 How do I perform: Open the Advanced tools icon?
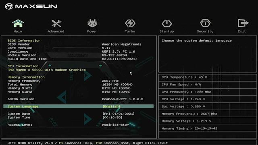[x=56, y=23]
